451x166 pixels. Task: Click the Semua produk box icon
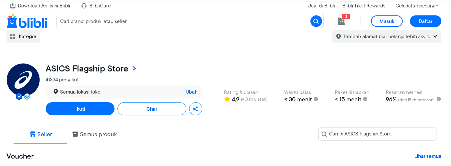point(75,134)
